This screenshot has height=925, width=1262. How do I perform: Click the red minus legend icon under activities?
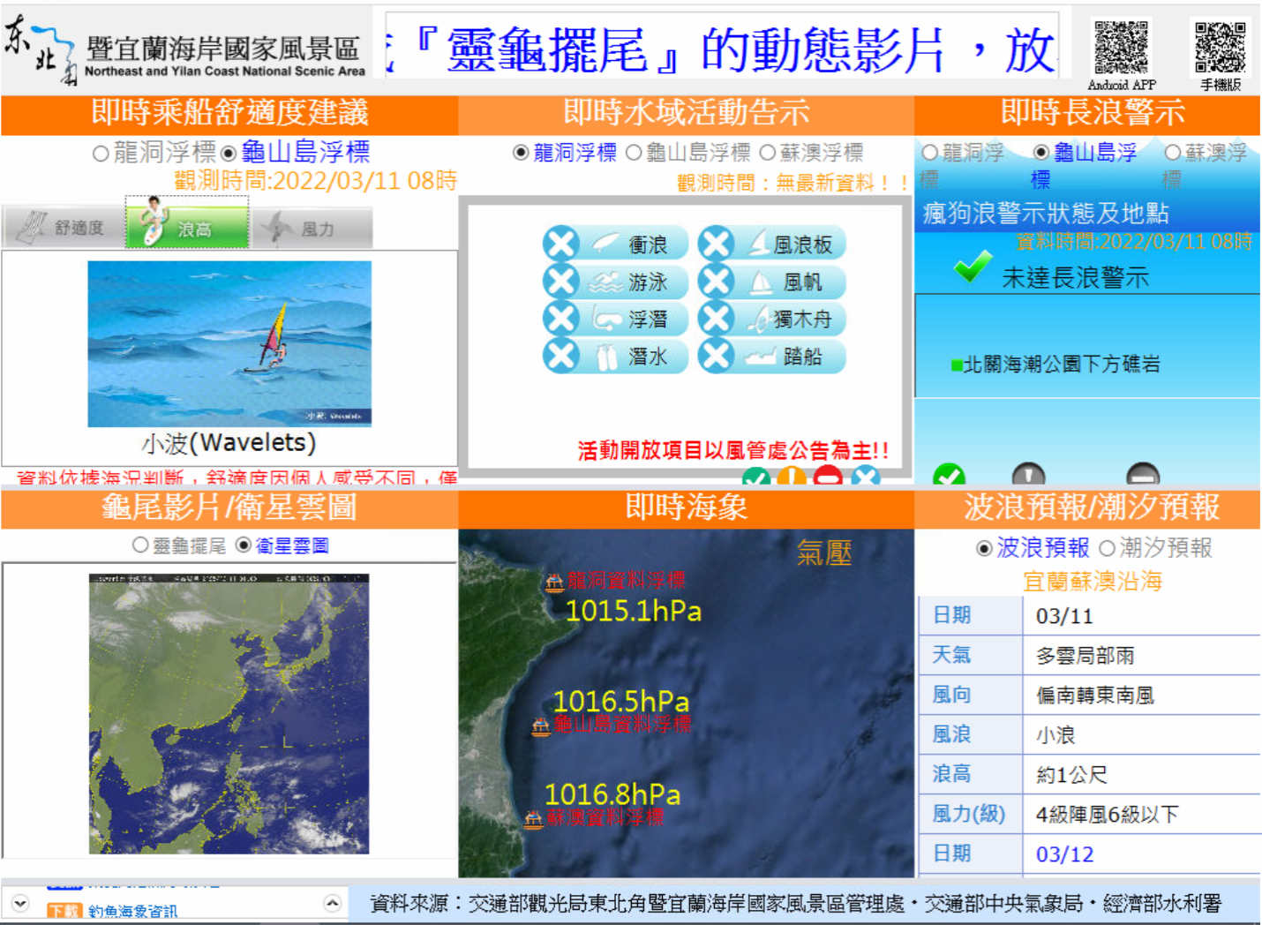828,477
